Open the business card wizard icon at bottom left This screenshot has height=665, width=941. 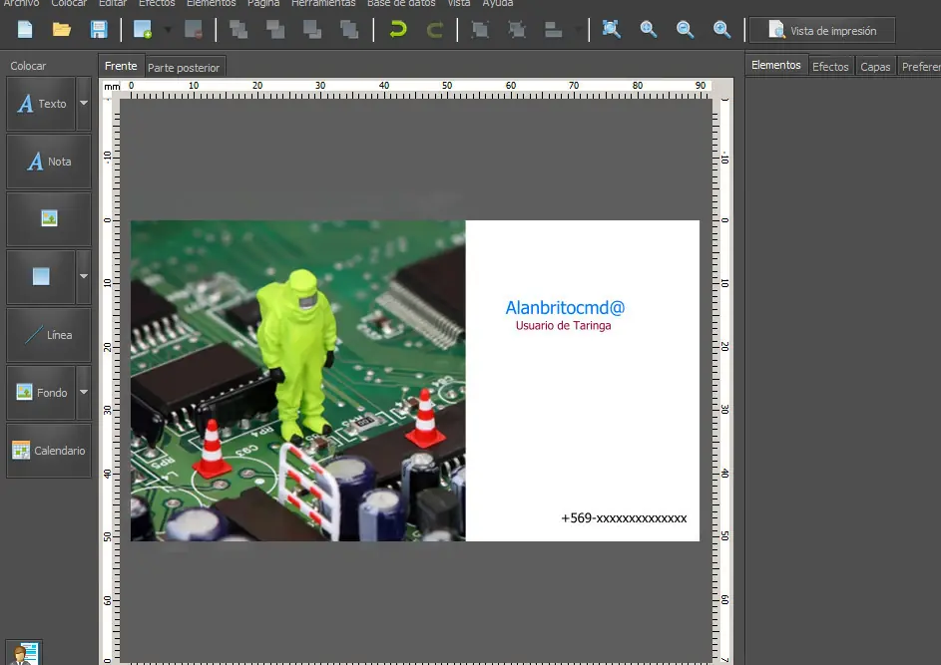pyautogui.click(x=24, y=653)
